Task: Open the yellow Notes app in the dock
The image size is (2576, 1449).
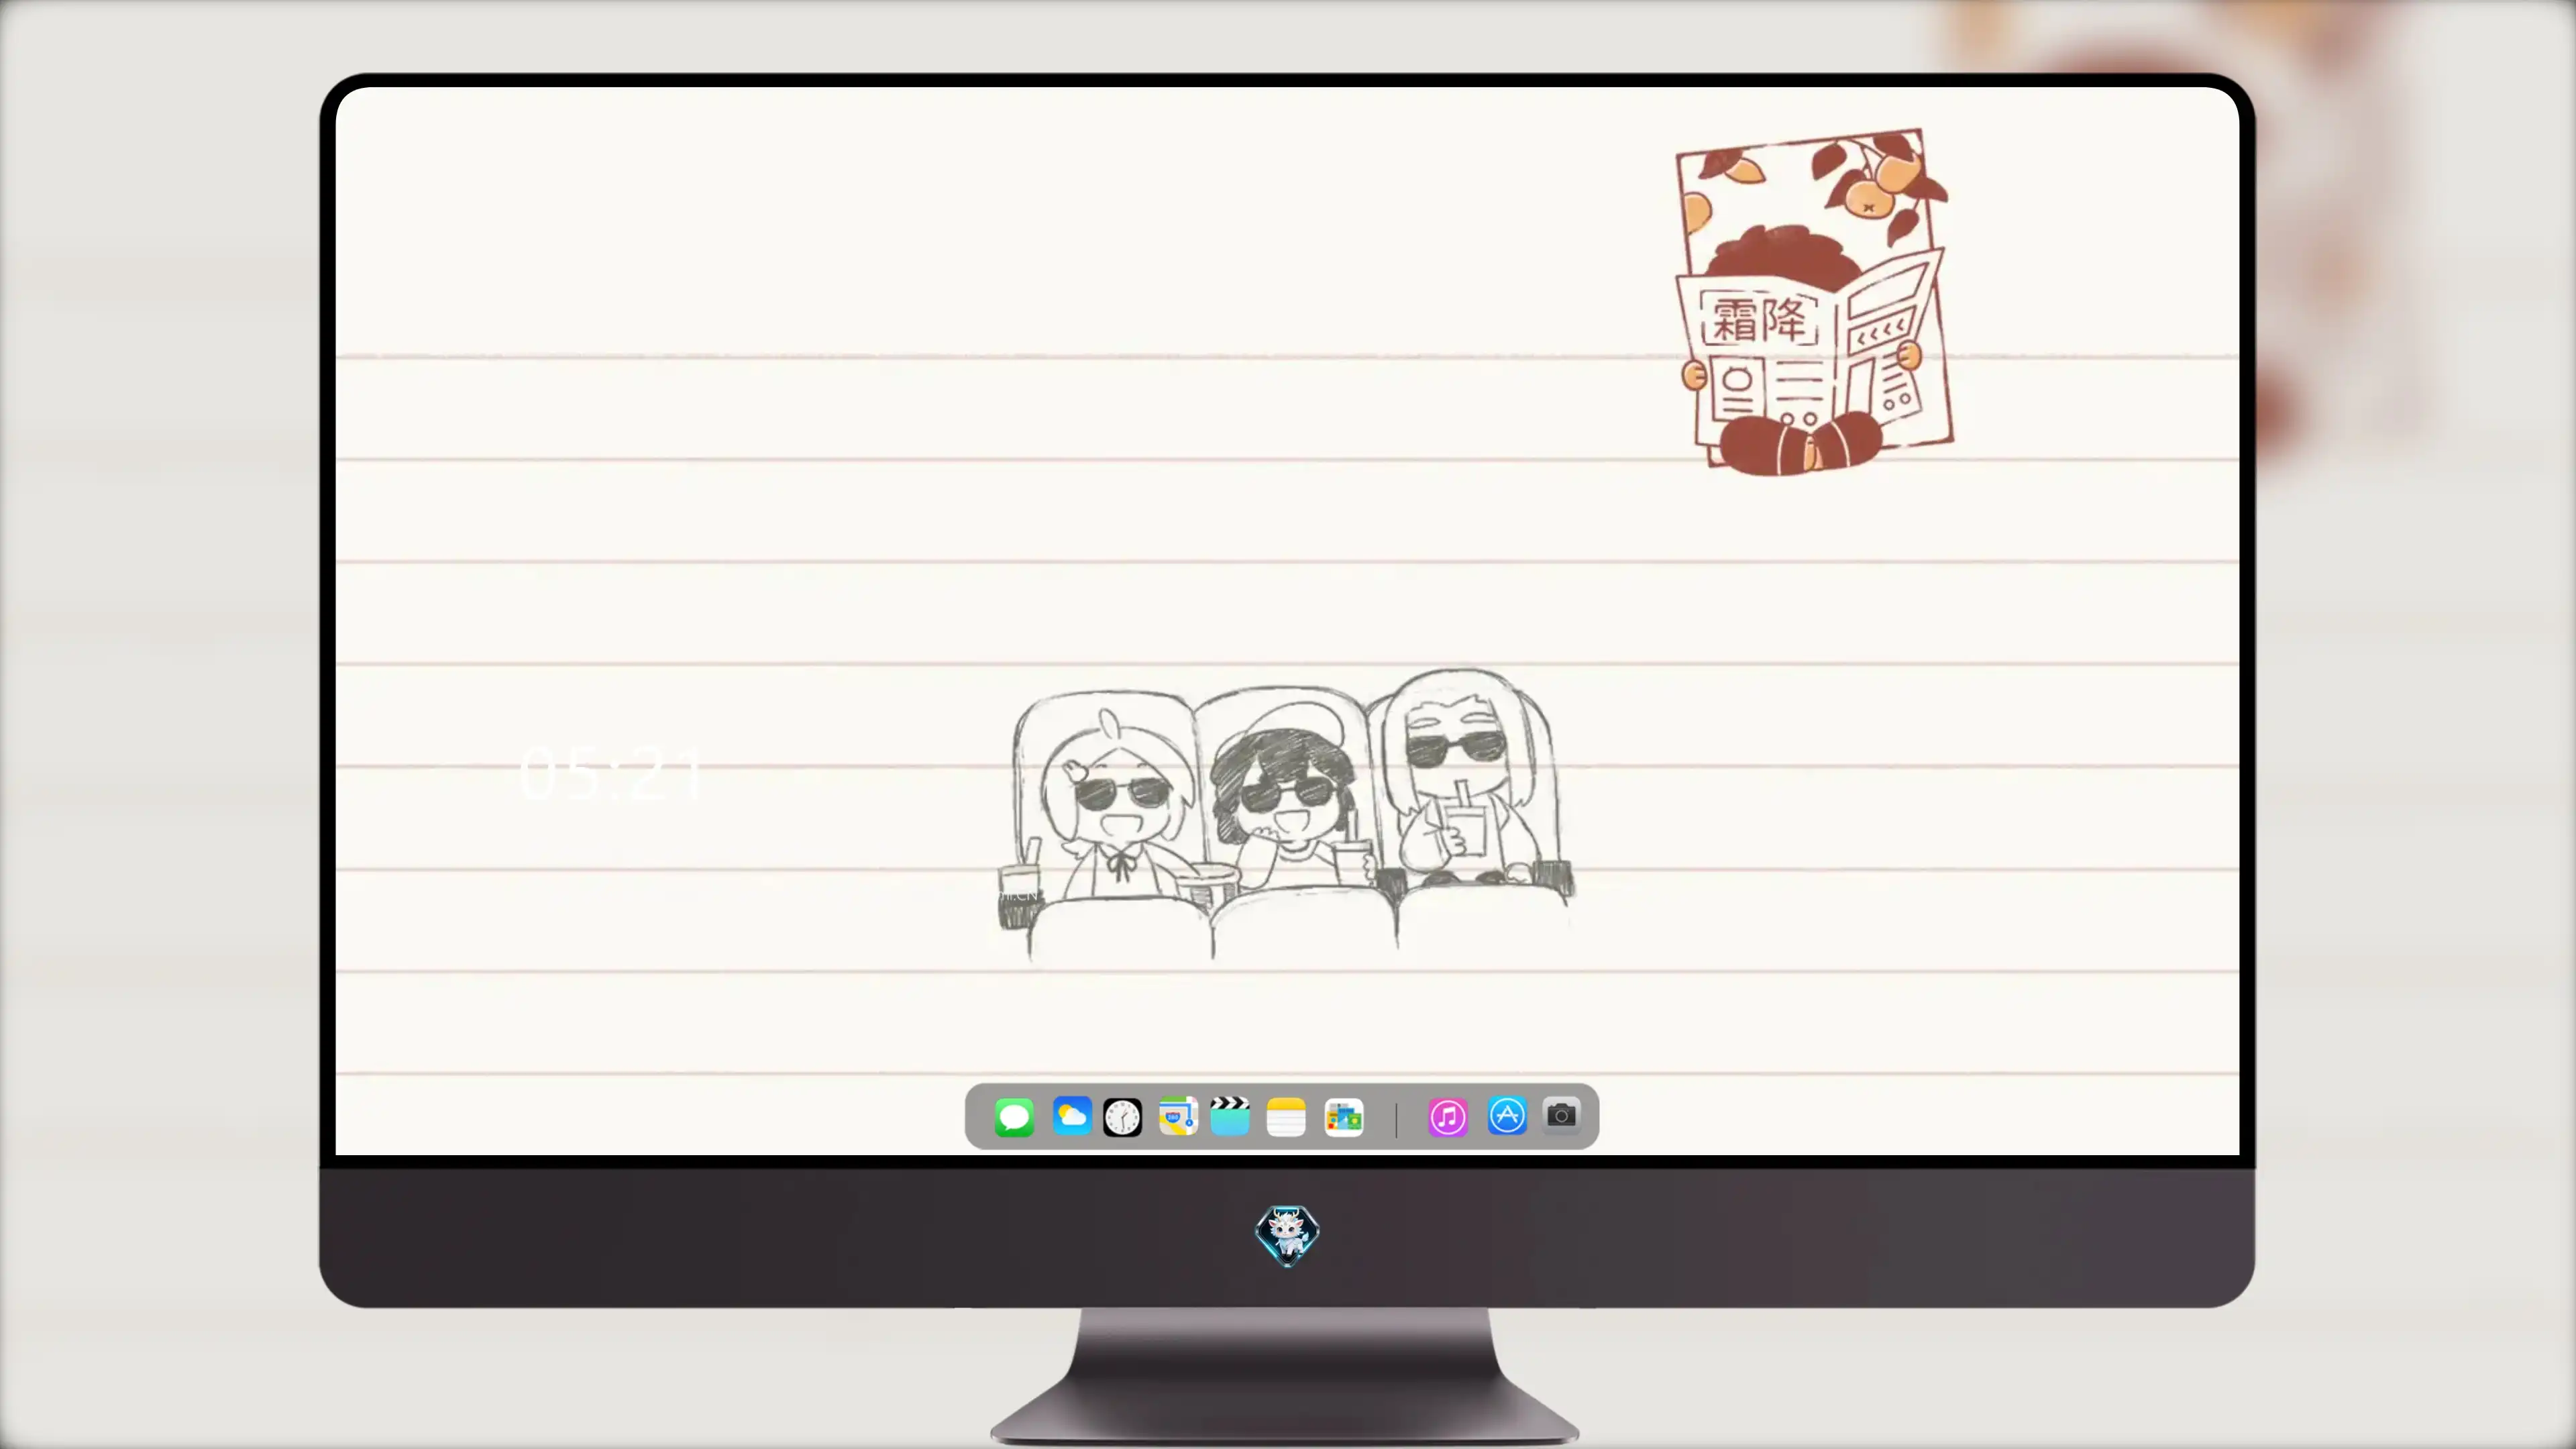Action: [x=1286, y=1117]
